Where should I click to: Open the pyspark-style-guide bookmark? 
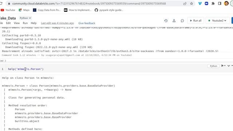click(x=109, y=10)
